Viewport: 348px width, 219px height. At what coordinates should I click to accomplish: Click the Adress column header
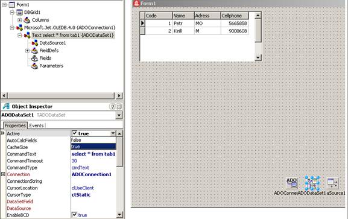point(207,16)
